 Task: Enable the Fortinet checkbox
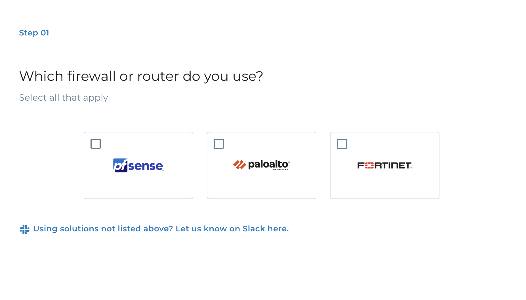pyautogui.click(x=342, y=144)
